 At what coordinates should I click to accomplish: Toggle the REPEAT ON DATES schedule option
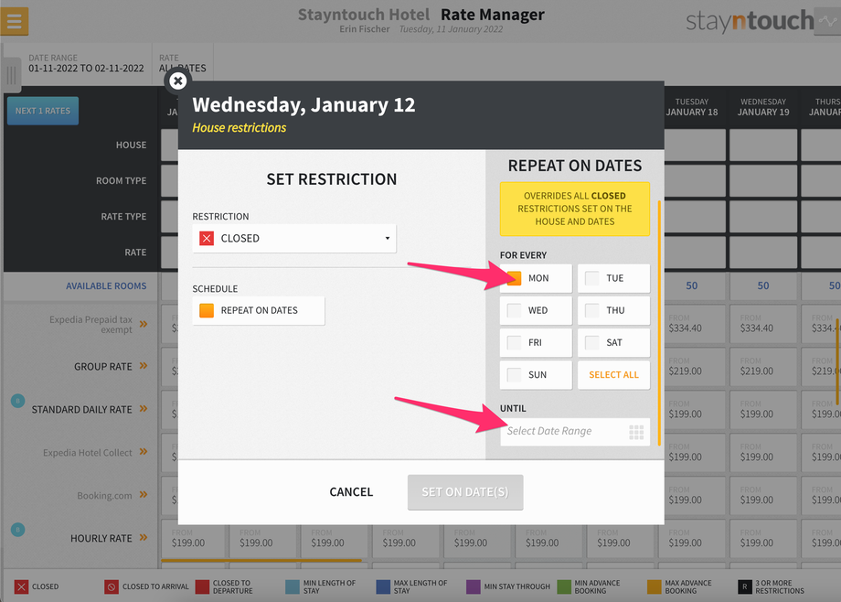(x=259, y=310)
